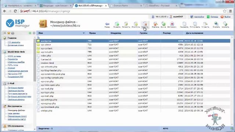Click the Выйти logout link

pos(227,17)
